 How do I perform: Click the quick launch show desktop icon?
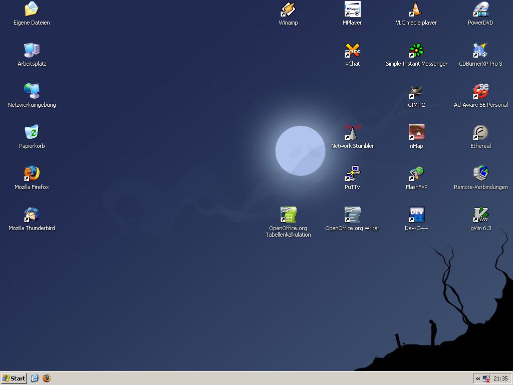[x=35, y=378]
